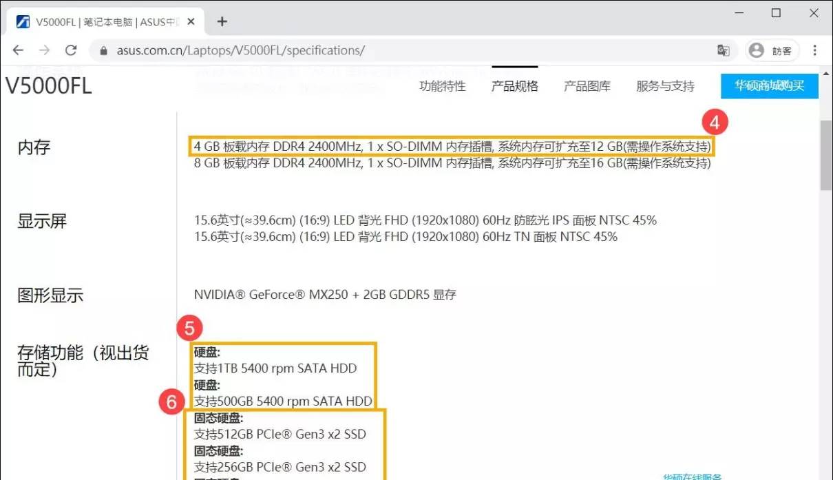Open Chrome three-dot menu

pos(815,50)
